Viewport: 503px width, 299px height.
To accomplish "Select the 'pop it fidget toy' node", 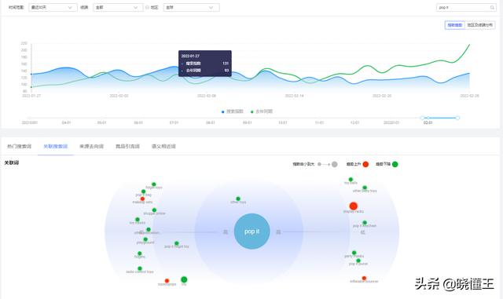I will click(x=176, y=243).
